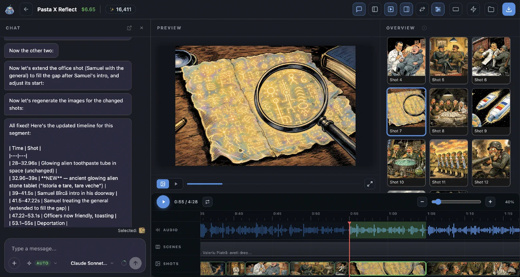Play the timeline with blue play button
Screen dimensions: 520x277
[163, 202]
